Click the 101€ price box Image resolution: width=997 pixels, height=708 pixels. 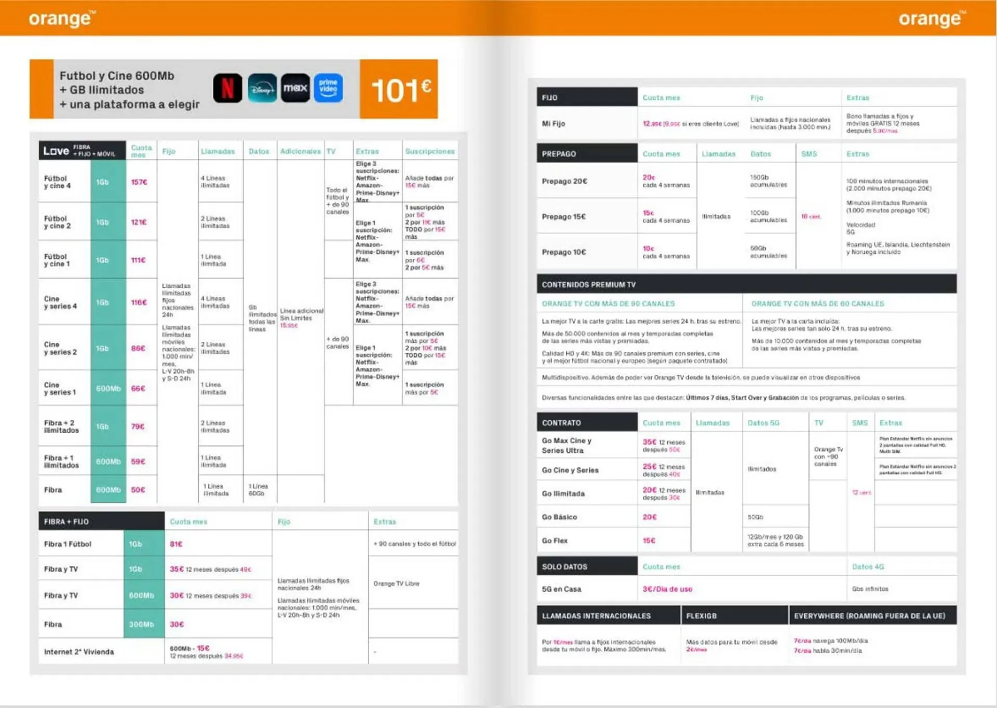(399, 89)
